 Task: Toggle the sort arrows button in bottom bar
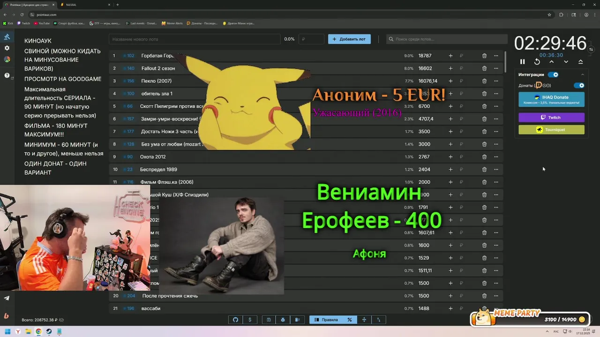tap(379, 320)
